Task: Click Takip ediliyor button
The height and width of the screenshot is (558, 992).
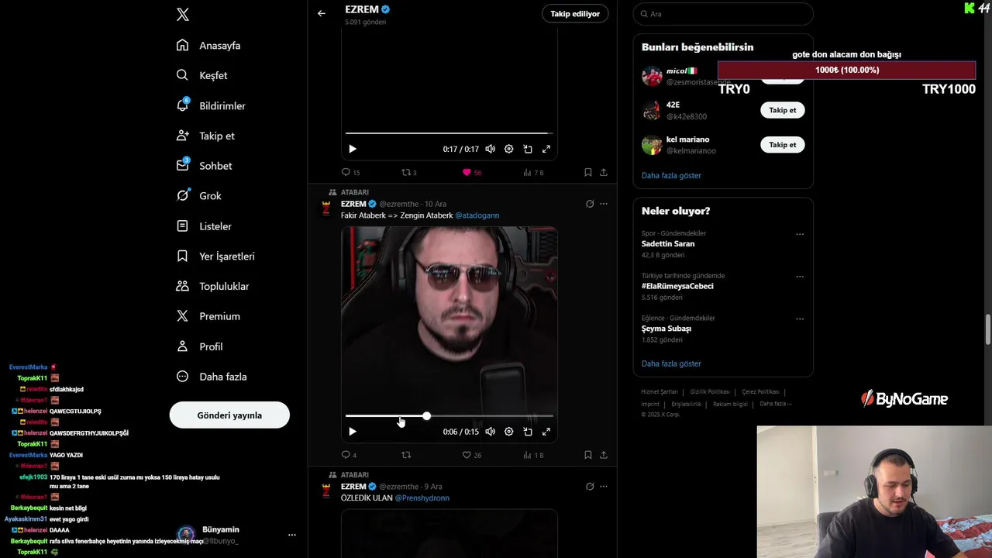Action: [575, 14]
